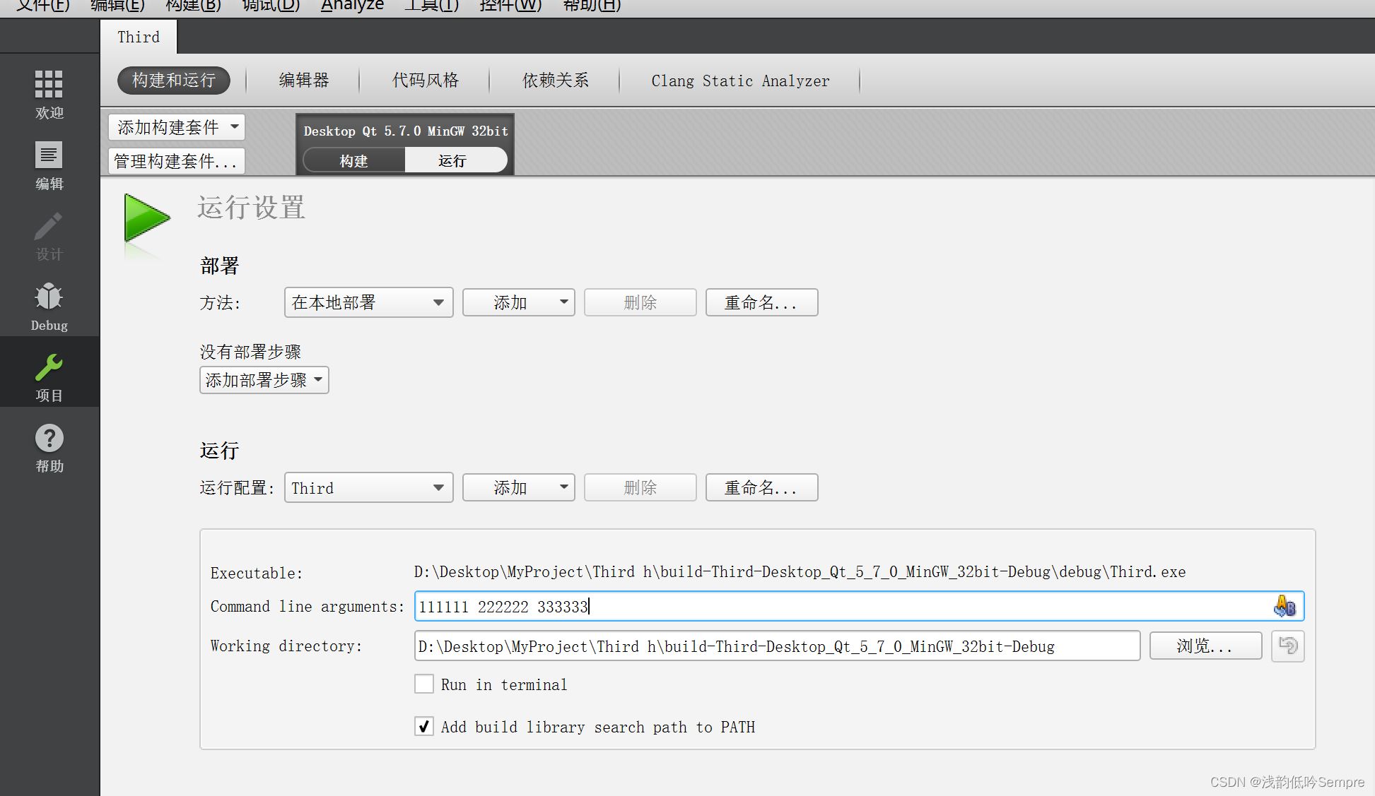The height and width of the screenshot is (796, 1375).
Task: Click 浏览 to browse working directory
Action: 1205,646
